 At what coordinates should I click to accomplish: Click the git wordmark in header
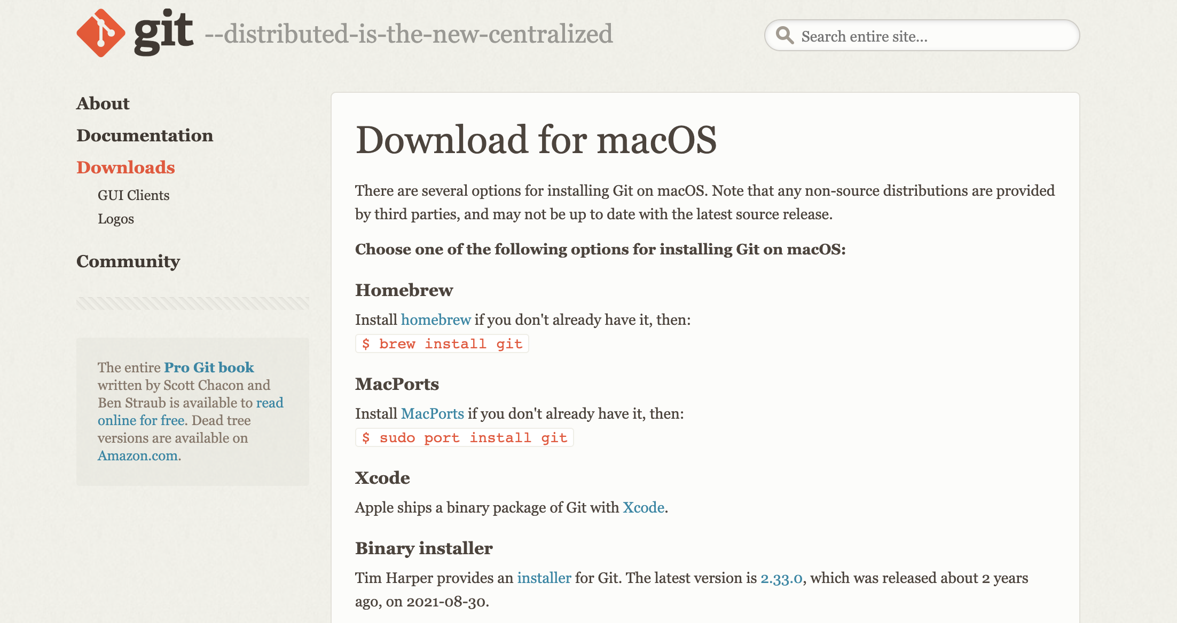pyautogui.click(x=163, y=32)
